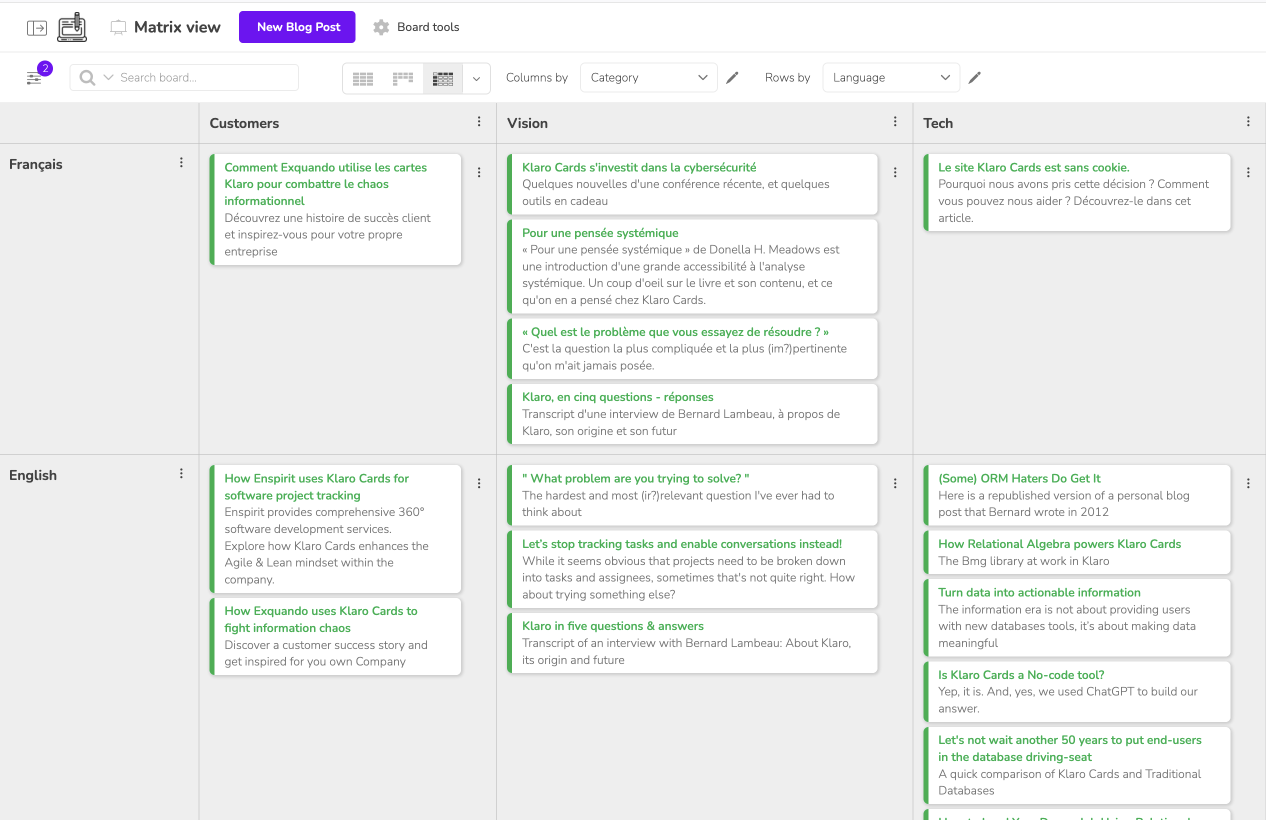Open card Turn data into actionable information
1266x820 pixels.
[x=1076, y=617]
